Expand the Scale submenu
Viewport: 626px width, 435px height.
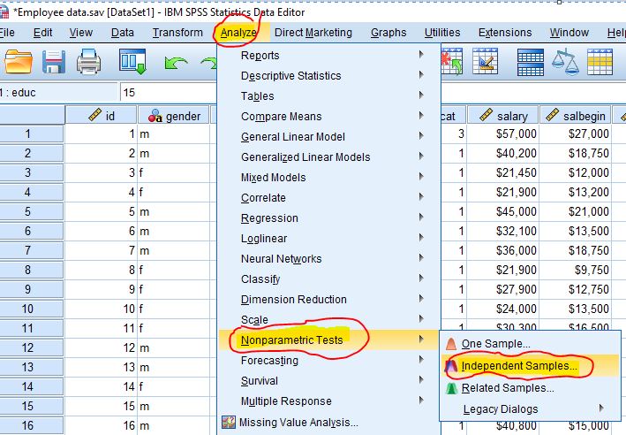pyautogui.click(x=329, y=320)
